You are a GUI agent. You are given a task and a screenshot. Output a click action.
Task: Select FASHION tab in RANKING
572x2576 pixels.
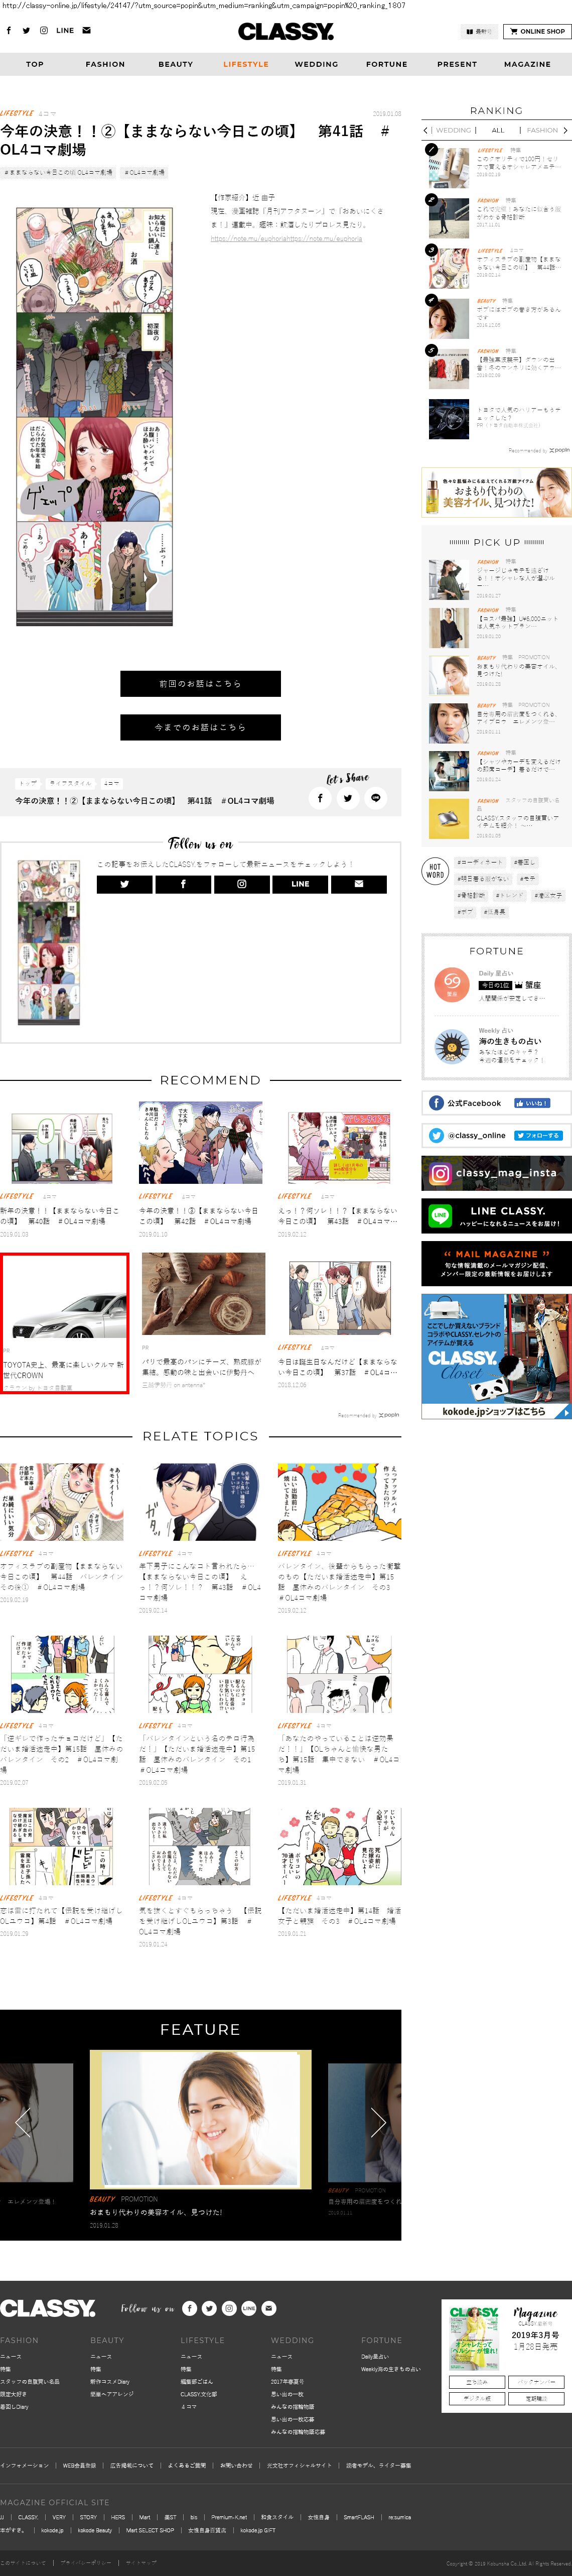pyautogui.click(x=542, y=130)
